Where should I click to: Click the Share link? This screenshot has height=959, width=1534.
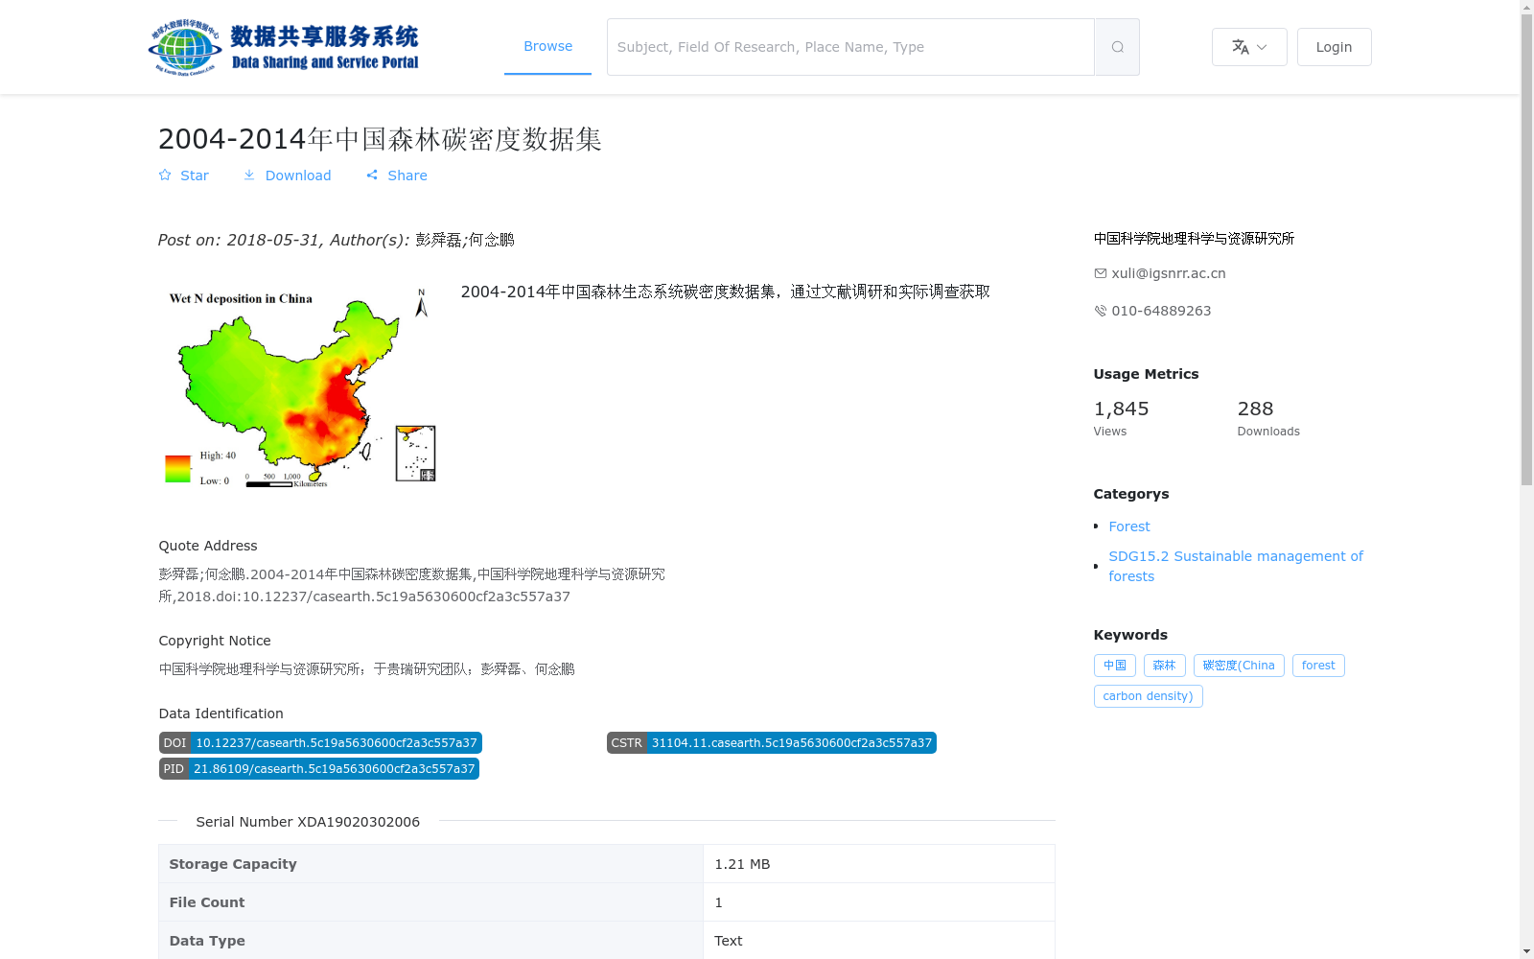coord(407,175)
